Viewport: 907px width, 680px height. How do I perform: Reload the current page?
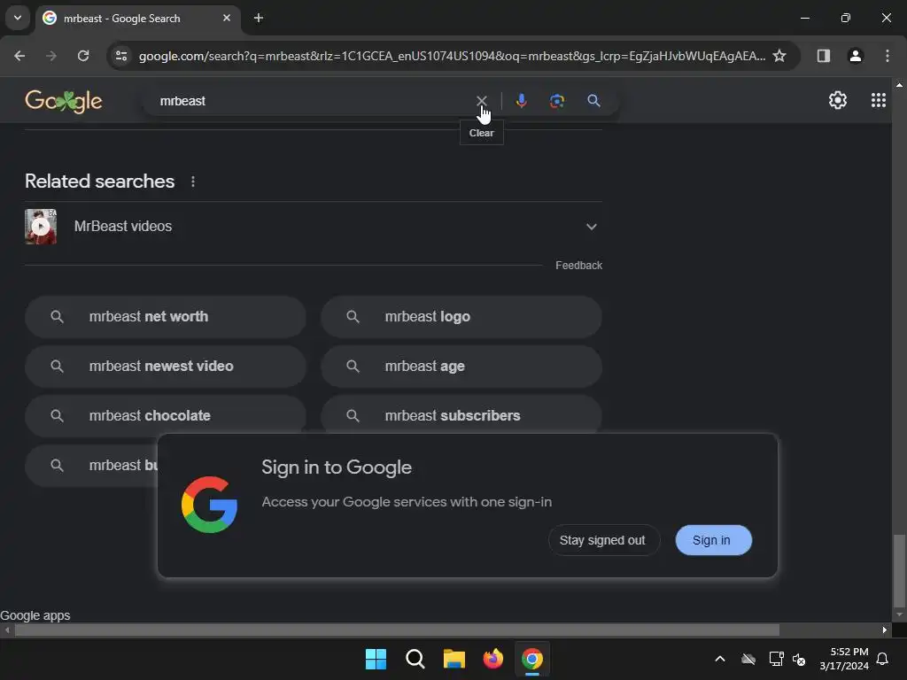pos(83,56)
